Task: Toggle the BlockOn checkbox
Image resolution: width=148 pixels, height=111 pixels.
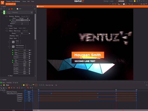Action: click(x=22, y=24)
